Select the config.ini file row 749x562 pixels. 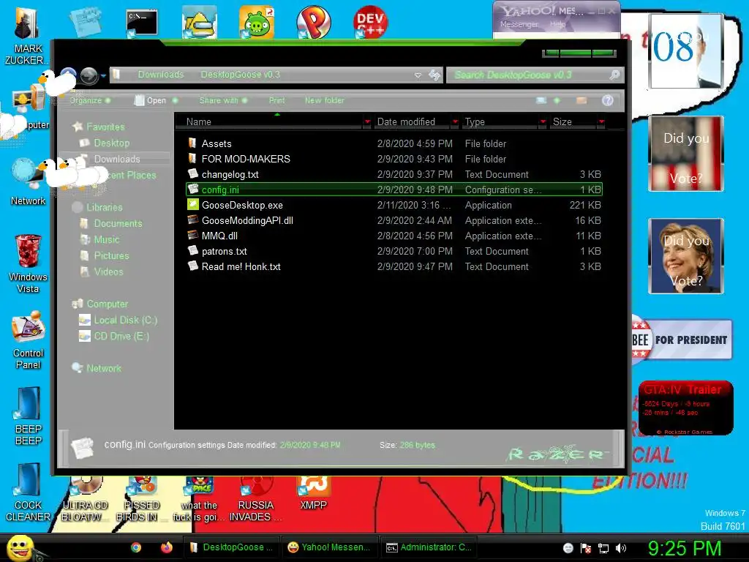394,190
